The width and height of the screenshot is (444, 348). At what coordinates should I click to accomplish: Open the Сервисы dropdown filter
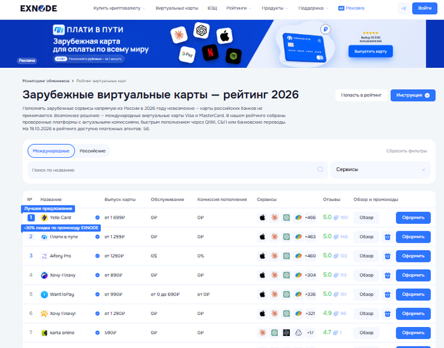[381, 170]
